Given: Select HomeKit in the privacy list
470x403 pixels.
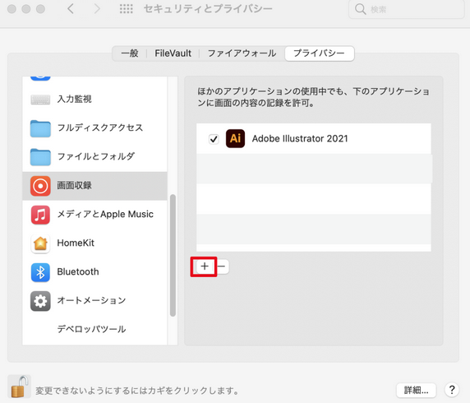Looking at the screenshot, I should point(94,243).
